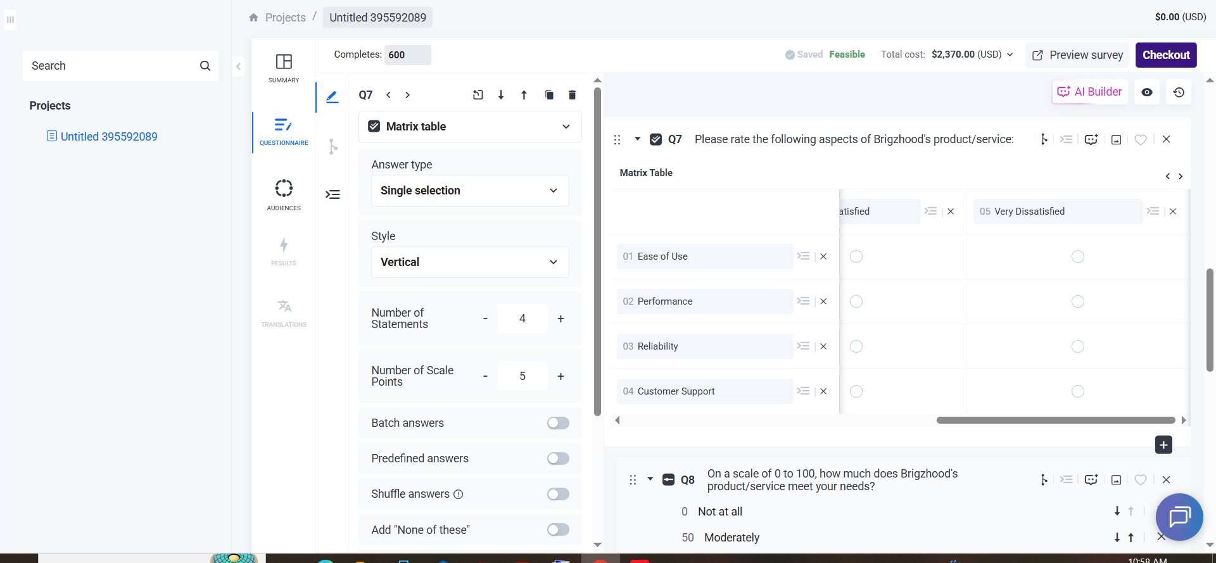1216x563 pixels.
Task: Open the logic branching icon in side strip
Action: tap(332, 146)
